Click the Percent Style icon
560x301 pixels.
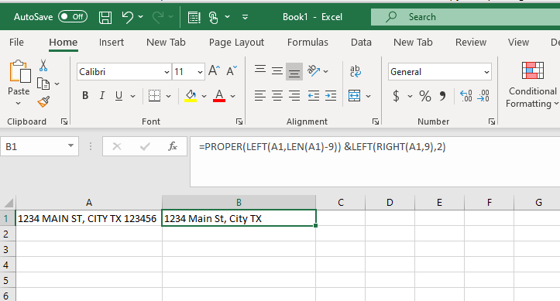pyautogui.click(x=425, y=96)
